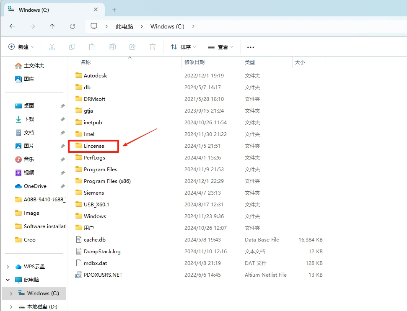Screen dimensions: 407x311
Task: Refresh the current folder view
Action: [73, 26]
